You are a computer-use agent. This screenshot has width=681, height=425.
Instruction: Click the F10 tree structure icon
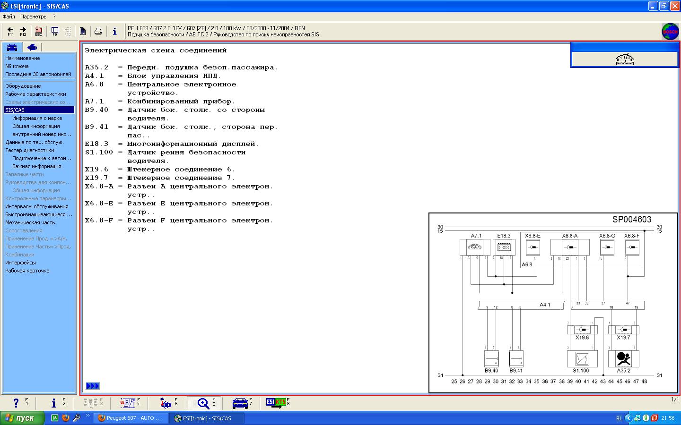(x=67, y=31)
